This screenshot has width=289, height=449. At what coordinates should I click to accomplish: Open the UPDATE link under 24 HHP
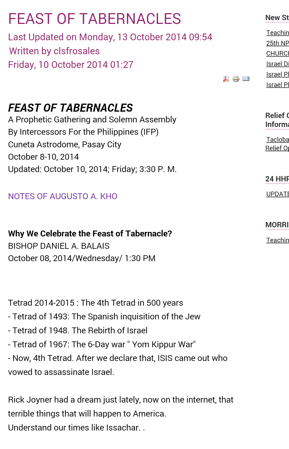point(277,194)
